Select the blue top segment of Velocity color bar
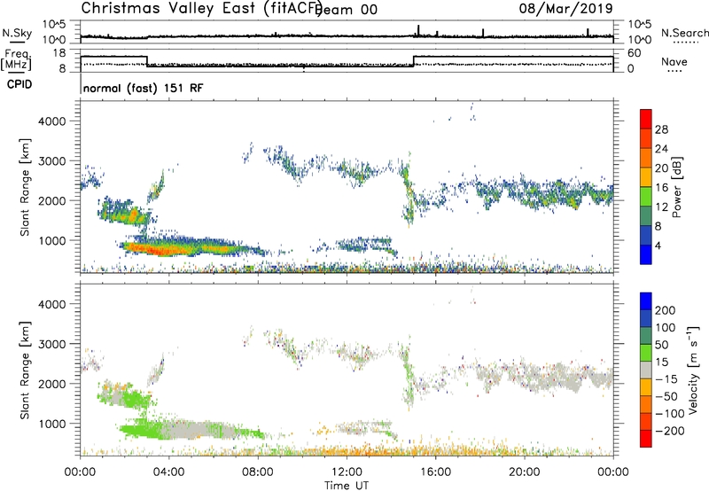The image size is (709, 491). (x=646, y=301)
